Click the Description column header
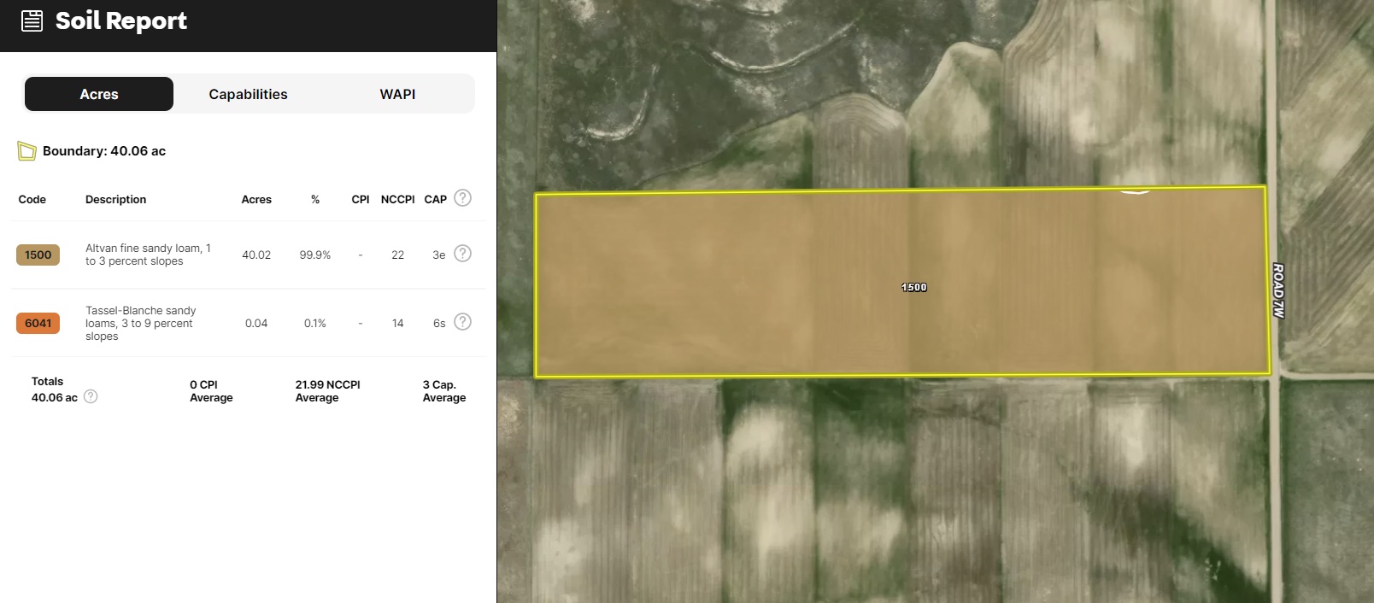This screenshot has width=1374, height=603. [115, 199]
